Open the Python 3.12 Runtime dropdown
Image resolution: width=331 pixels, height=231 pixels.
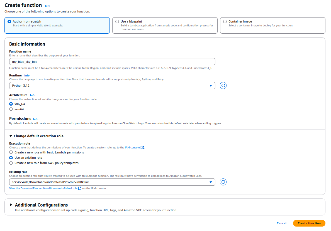click(x=112, y=86)
